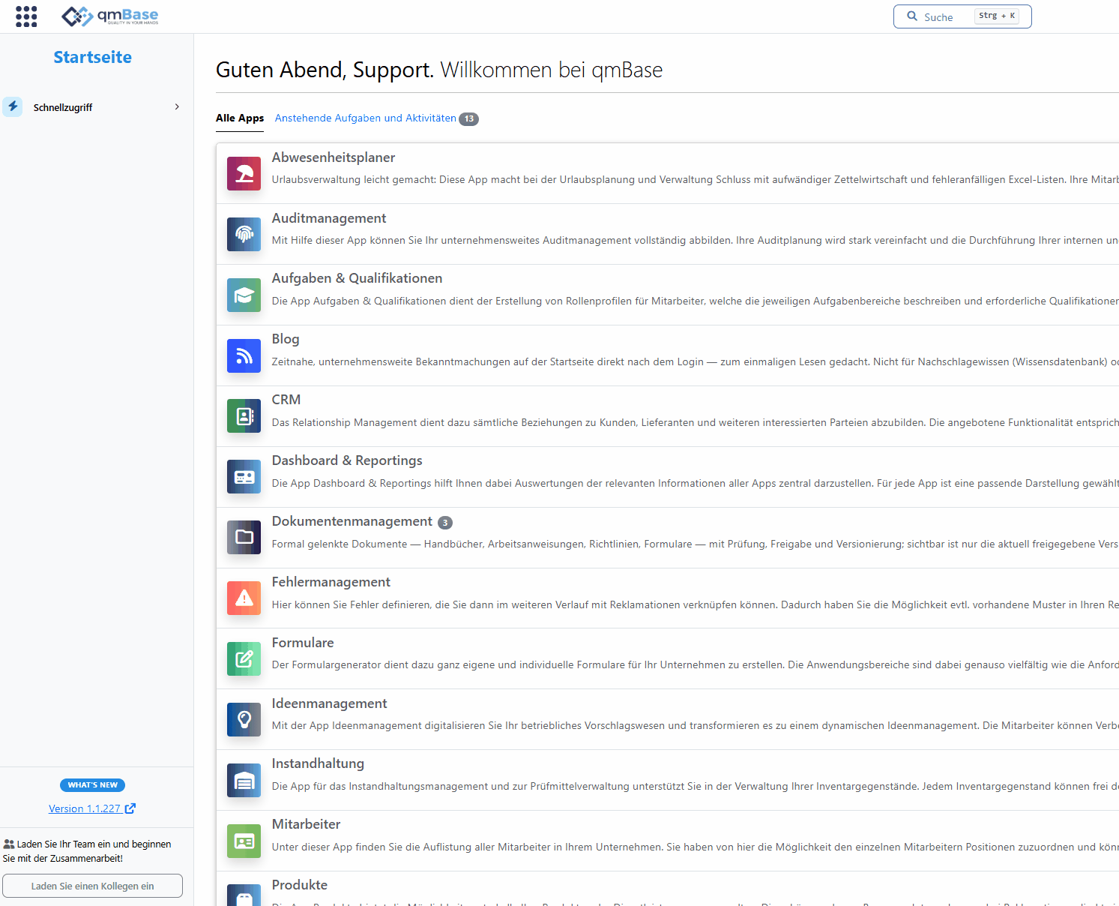
Task: Open the Aufgaben & Qualifikationen title
Action: (x=357, y=278)
